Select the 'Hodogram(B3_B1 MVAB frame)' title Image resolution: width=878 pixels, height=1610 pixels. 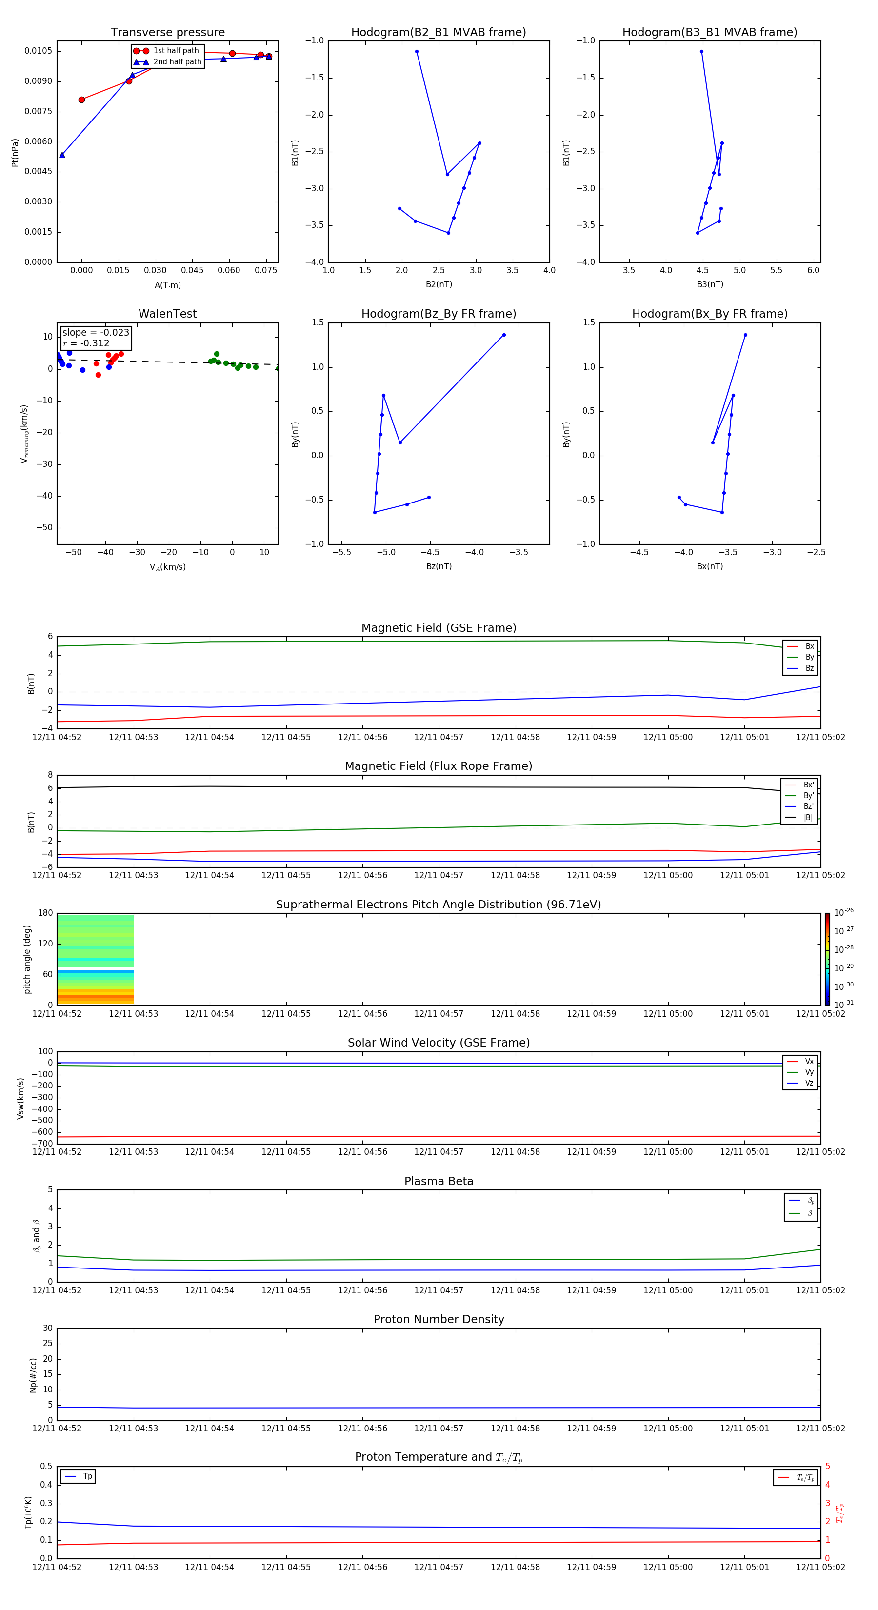(710, 33)
